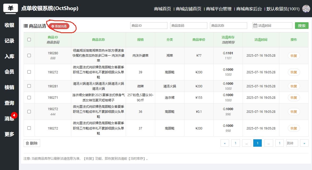Check the row for 高跟鞋 size 39
Screen dimensions: 312x170
point(29,72)
